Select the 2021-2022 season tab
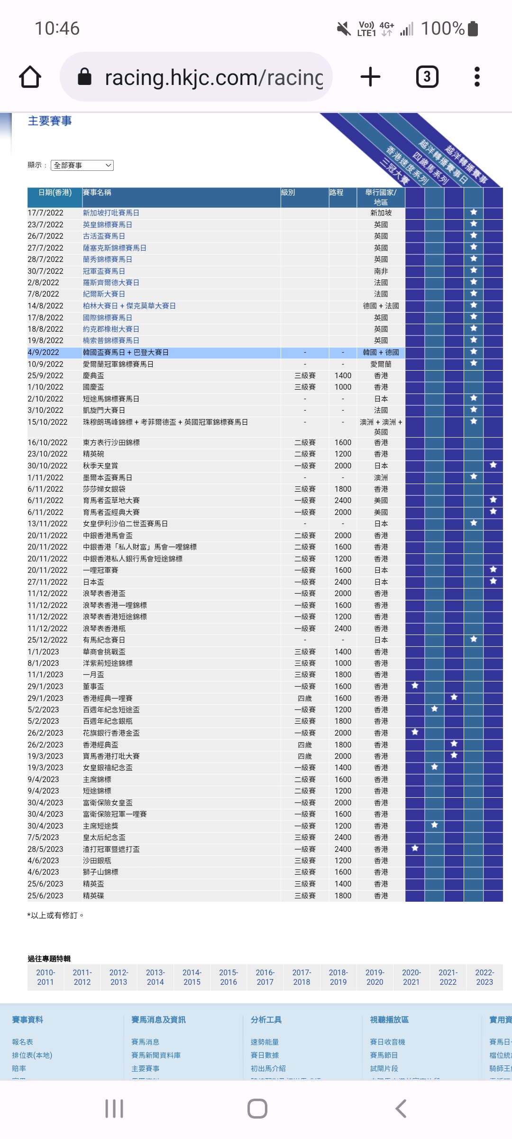Screen dimensions: 512x1139 [x=448, y=977]
